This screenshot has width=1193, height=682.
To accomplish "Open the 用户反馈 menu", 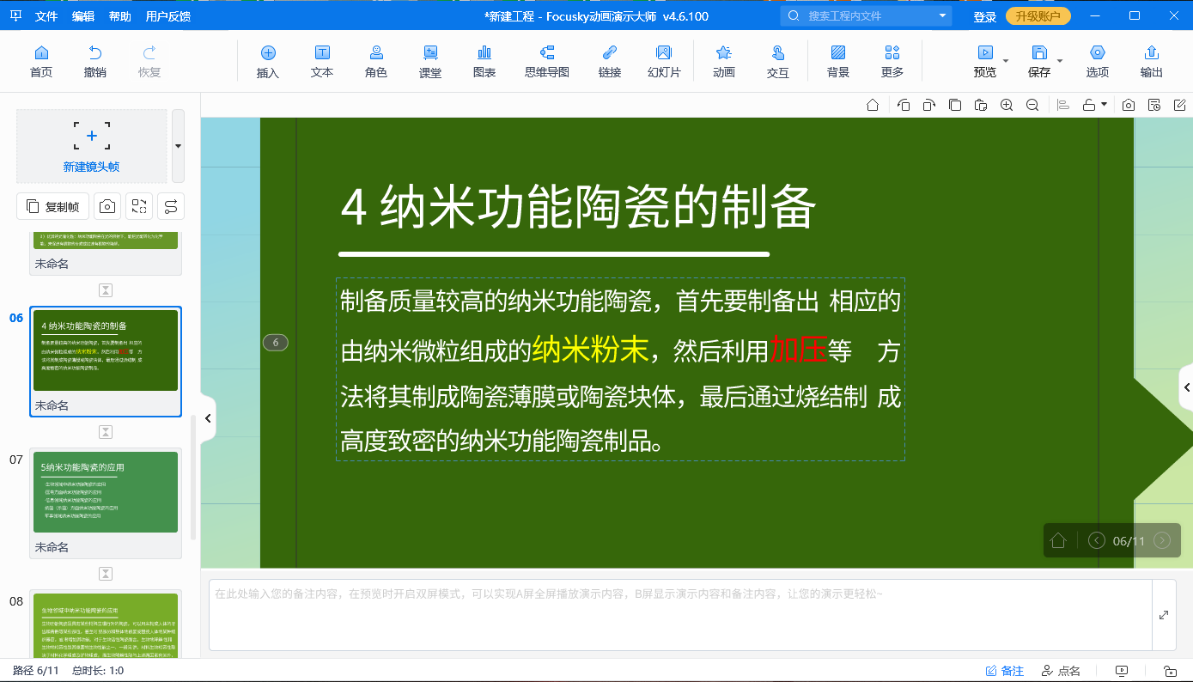I will point(168,16).
